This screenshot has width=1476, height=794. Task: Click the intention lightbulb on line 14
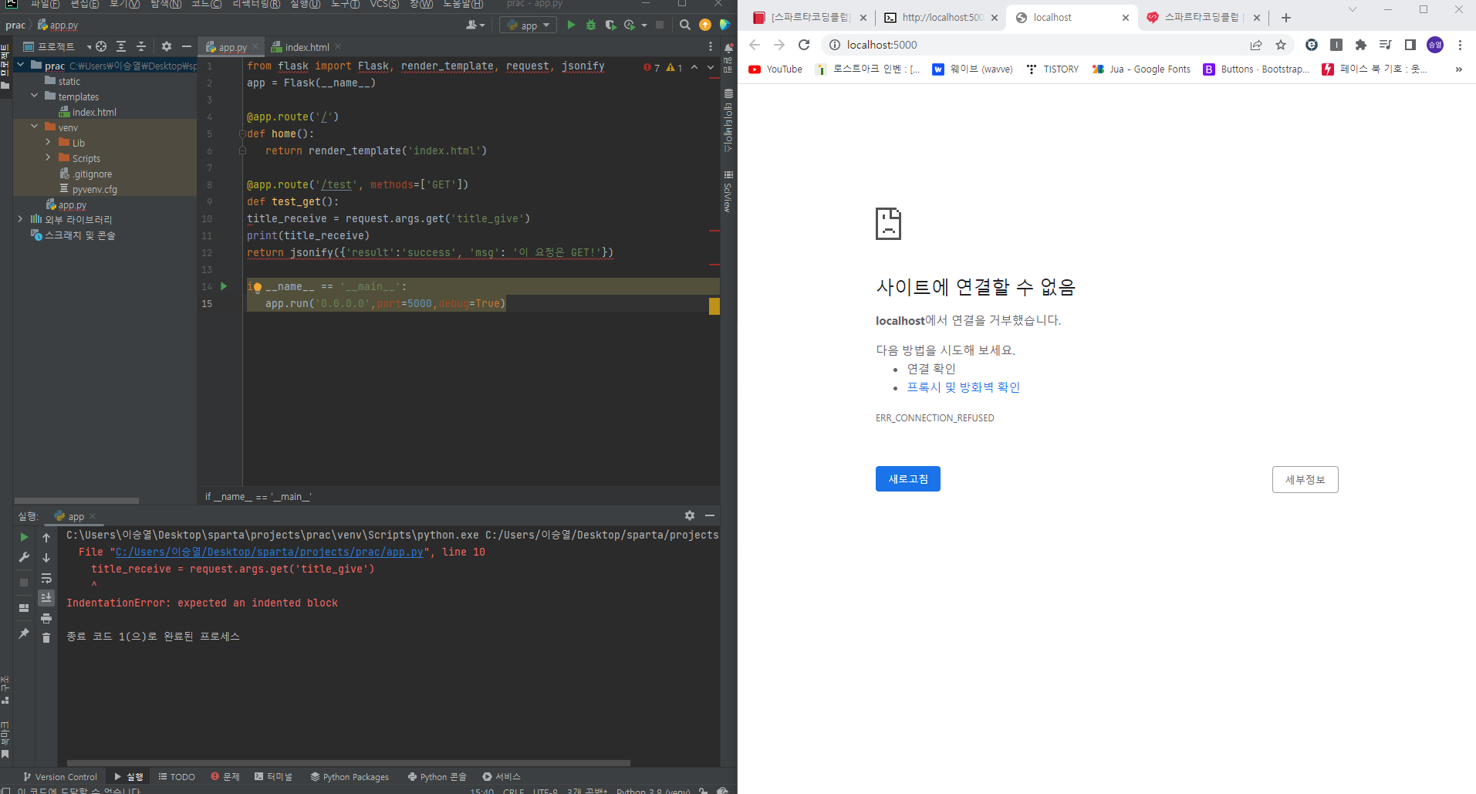pos(257,287)
